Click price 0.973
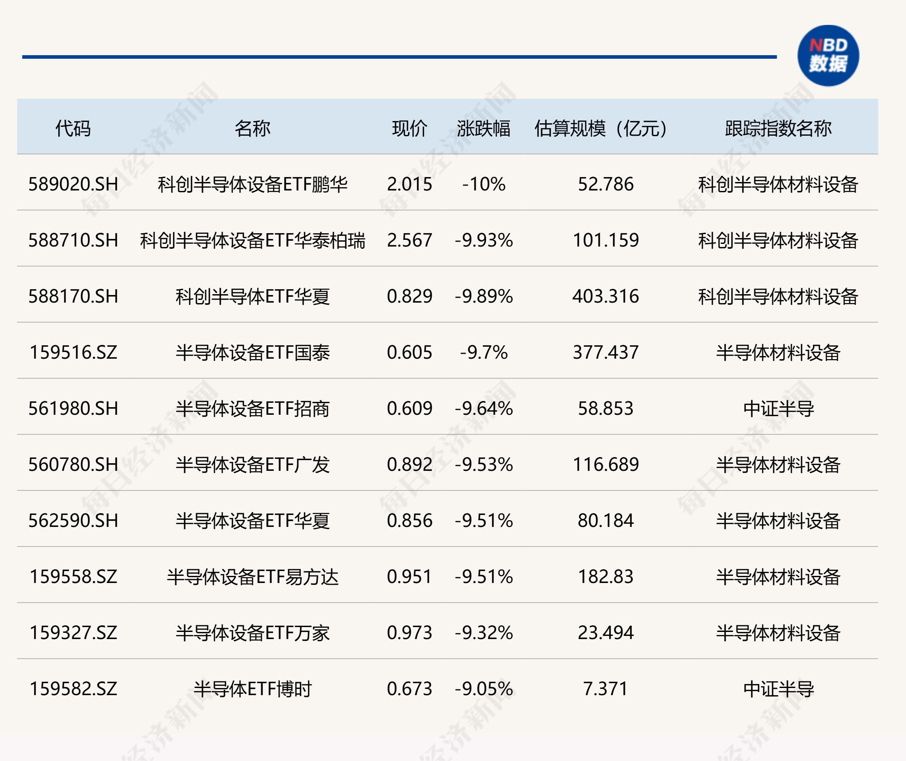Viewport: 906px width, 761px height. tap(409, 633)
